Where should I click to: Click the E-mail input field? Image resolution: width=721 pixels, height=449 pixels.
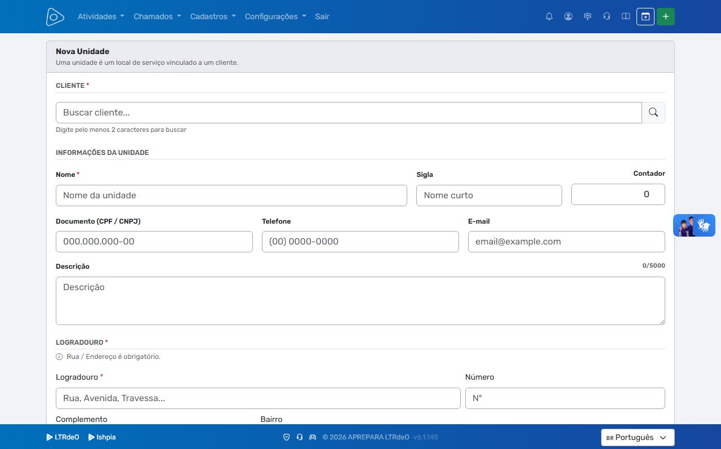pos(567,242)
